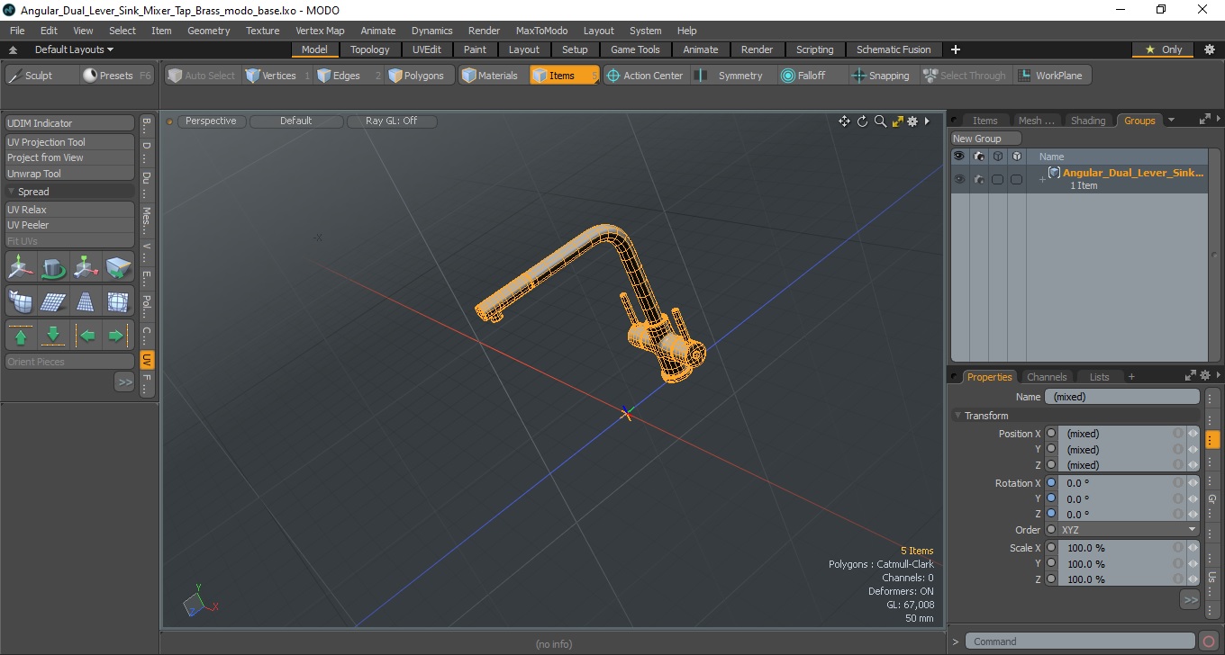Expand more UV tools with >> button

(124, 382)
